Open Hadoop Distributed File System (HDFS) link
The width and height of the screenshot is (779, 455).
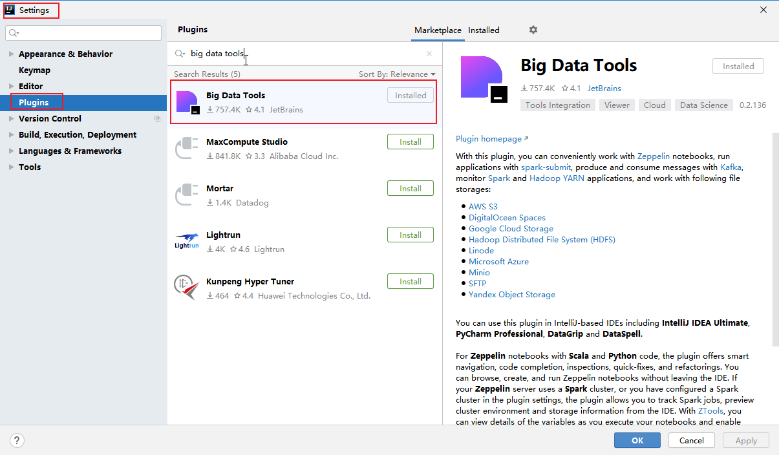click(x=542, y=240)
